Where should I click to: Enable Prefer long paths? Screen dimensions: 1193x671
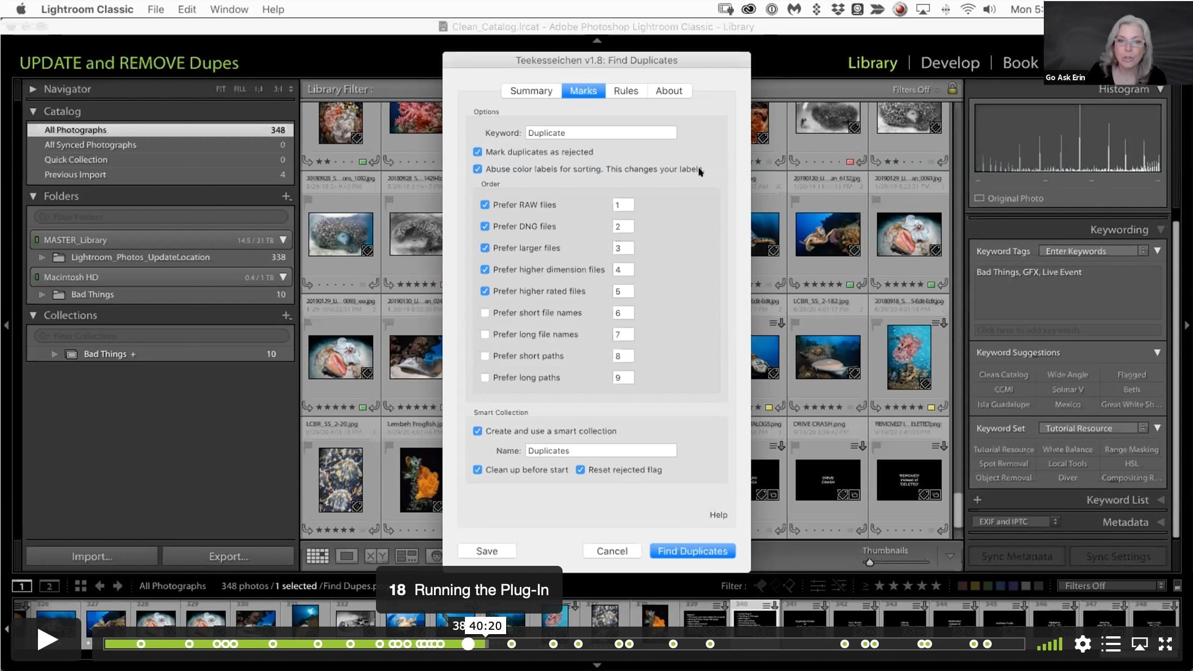click(485, 378)
